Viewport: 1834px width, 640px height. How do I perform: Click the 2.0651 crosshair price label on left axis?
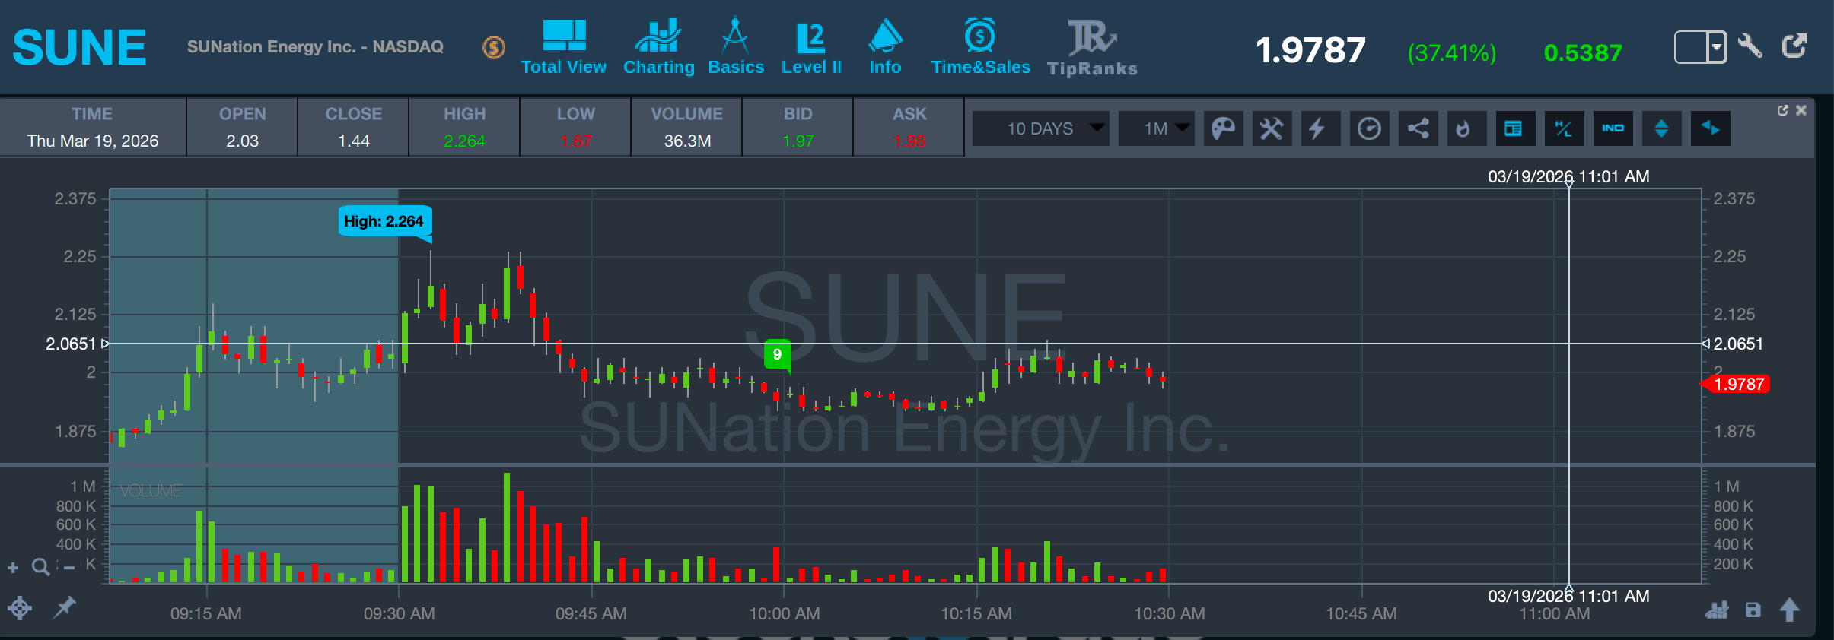(72, 344)
